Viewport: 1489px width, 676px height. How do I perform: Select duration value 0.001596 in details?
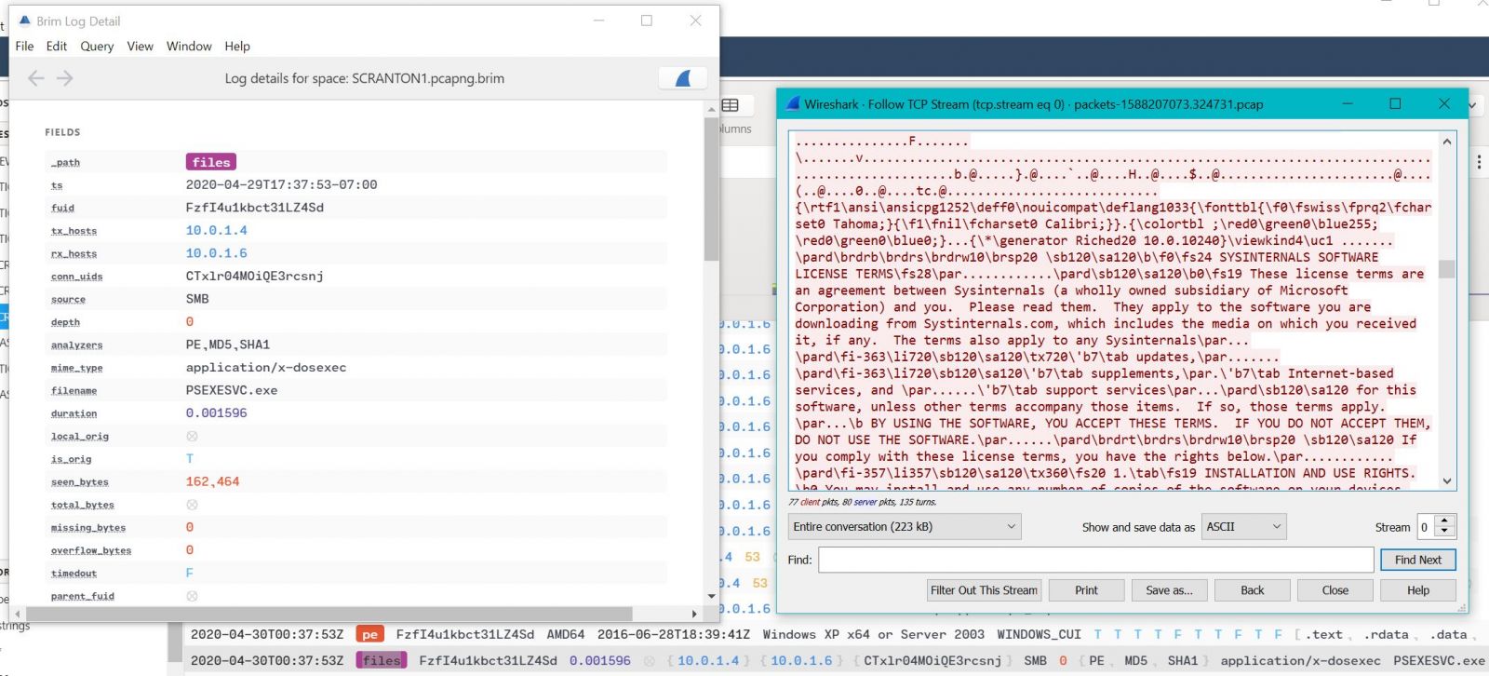pos(217,413)
